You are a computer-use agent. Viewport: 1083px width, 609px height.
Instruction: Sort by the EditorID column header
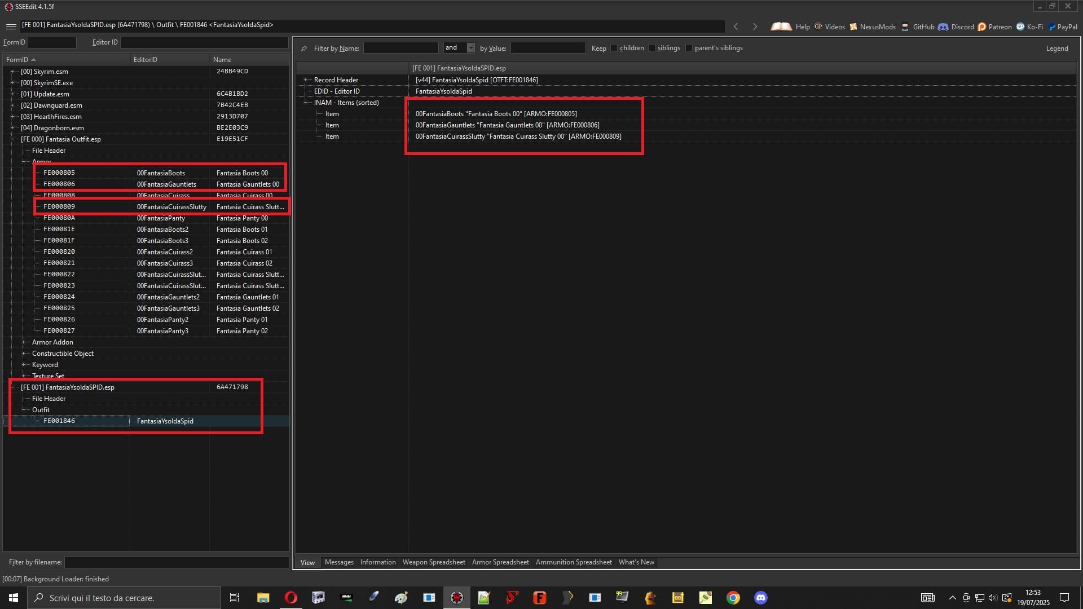click(x=170, y=60)
